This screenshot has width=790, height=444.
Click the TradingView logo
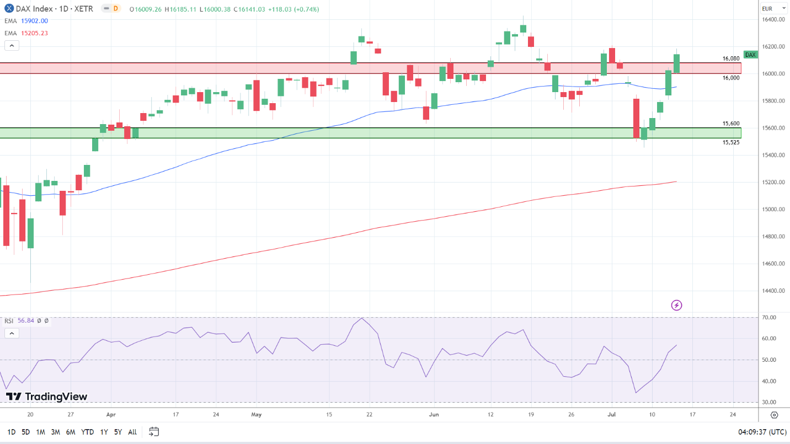(x=47, y=396)
